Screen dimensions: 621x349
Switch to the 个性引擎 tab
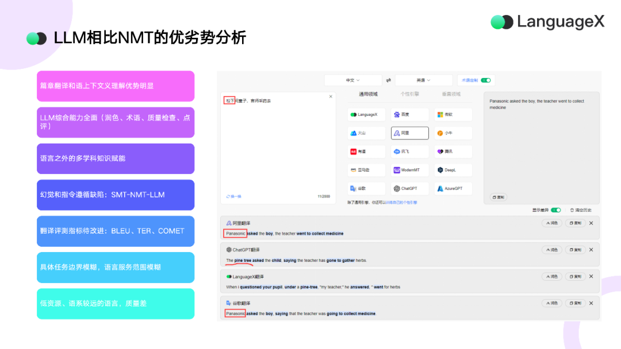click(x=409, y=94)
